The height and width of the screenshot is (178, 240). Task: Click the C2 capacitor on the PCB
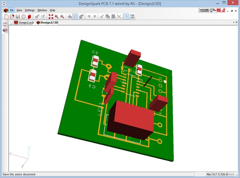click(95, 61)
